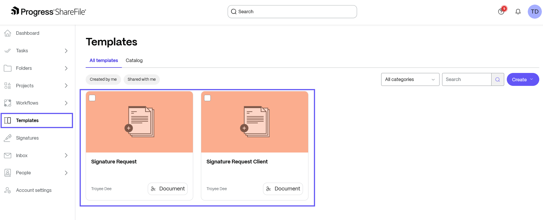Click Troyee Dee under Signature Request Client
Viewport: 543px width, 220px height.
coord(217,189)
